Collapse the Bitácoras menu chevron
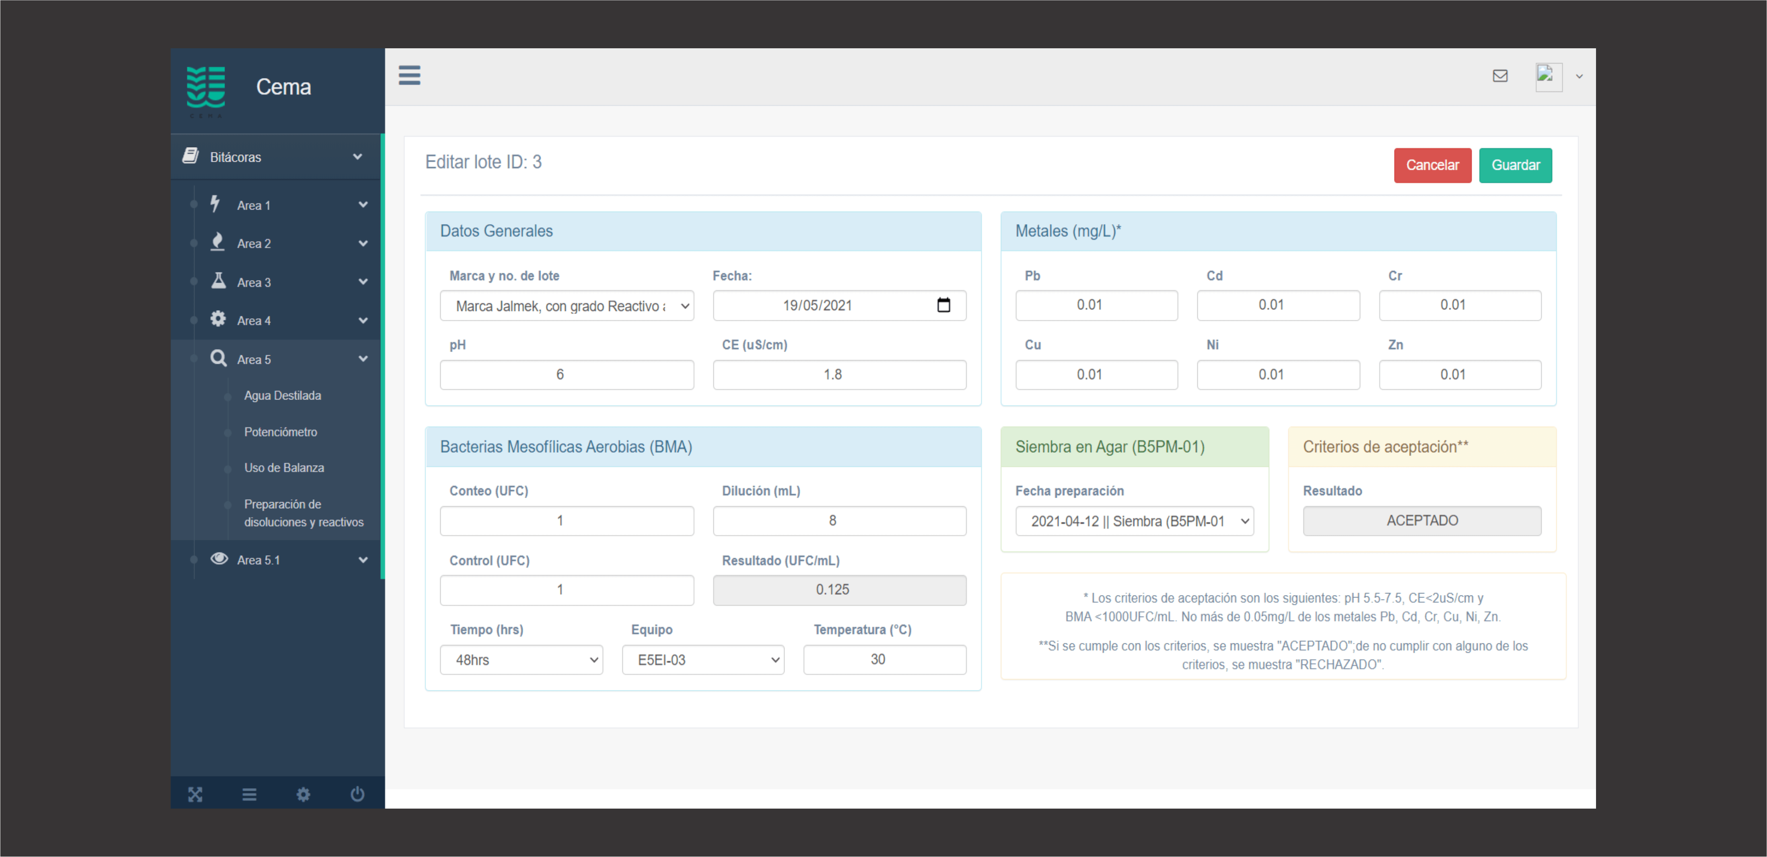Viewport: 1767px width, 857px height. coord(357,157)
